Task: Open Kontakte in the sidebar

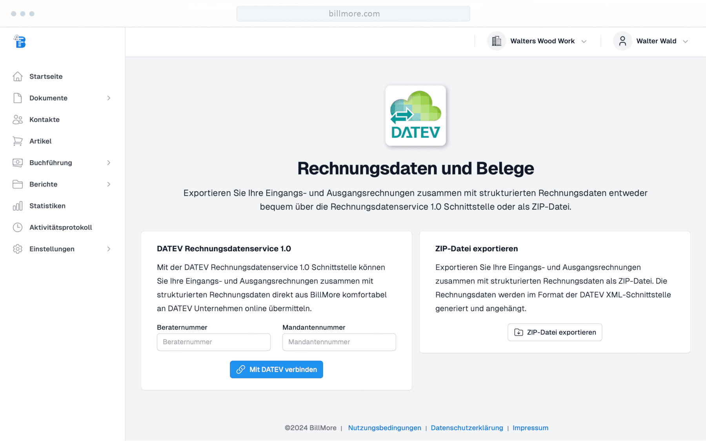Action: click(x=44, y=120)
